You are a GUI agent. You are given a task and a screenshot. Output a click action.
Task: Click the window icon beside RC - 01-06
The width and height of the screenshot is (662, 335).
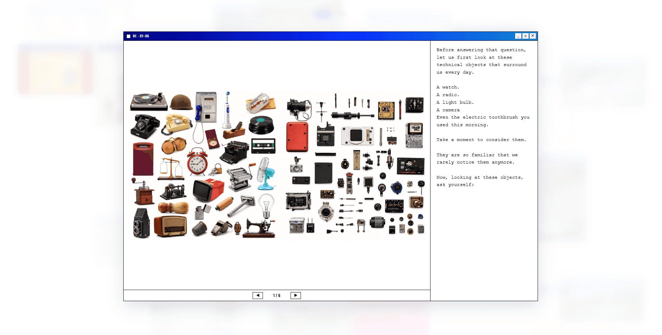(129, 36)
